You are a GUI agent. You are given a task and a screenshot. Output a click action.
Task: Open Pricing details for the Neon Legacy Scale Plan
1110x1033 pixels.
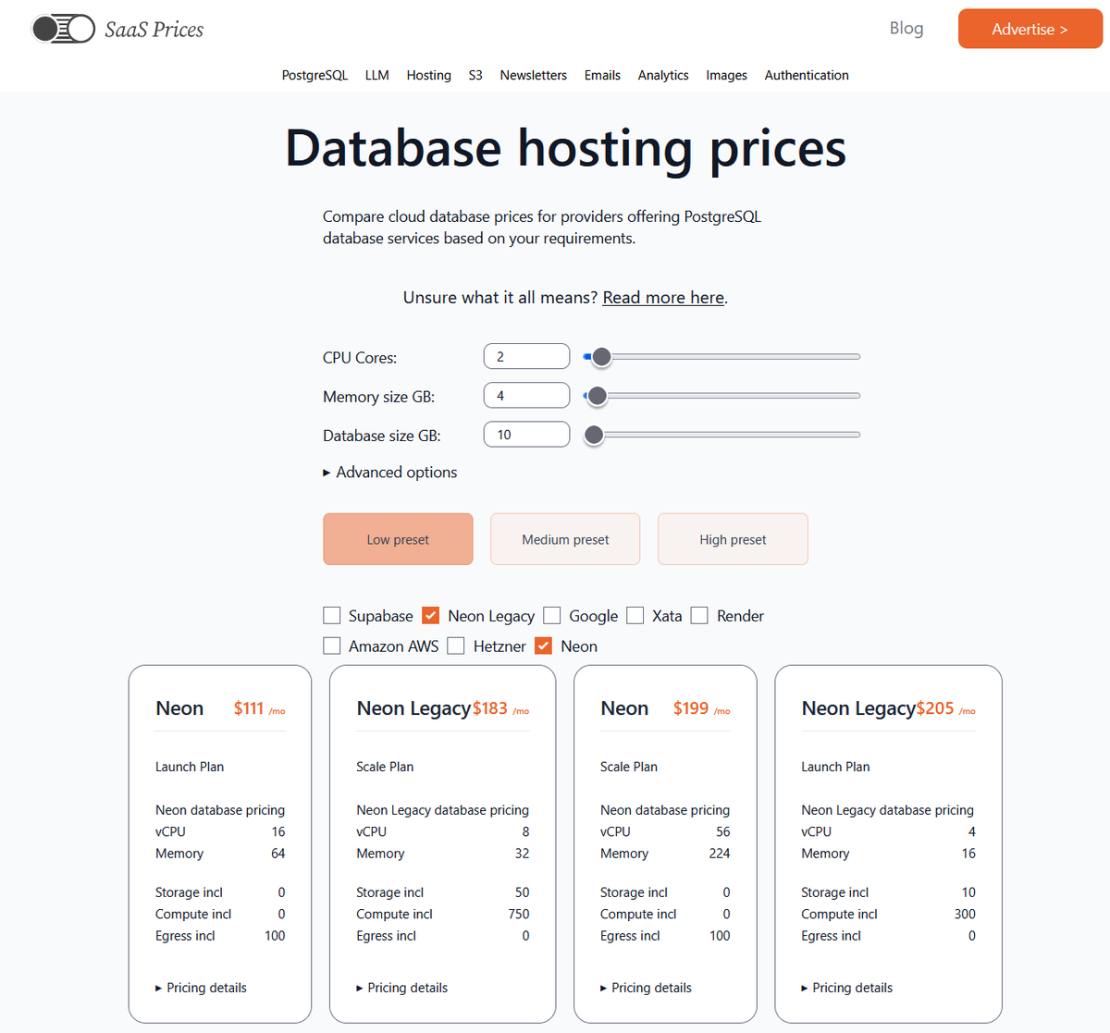pos(401,987)
